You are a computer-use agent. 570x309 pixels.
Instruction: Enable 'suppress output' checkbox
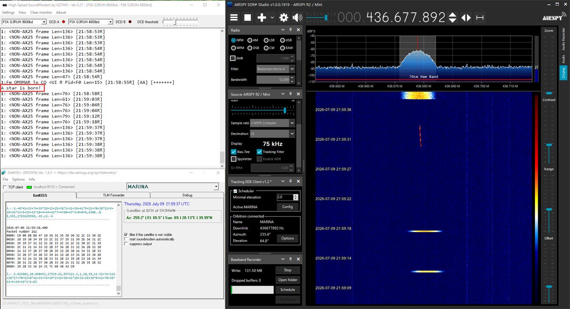125,244
